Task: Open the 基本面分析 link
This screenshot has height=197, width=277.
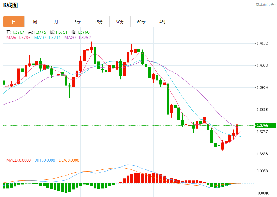Action: pos(265,5)
